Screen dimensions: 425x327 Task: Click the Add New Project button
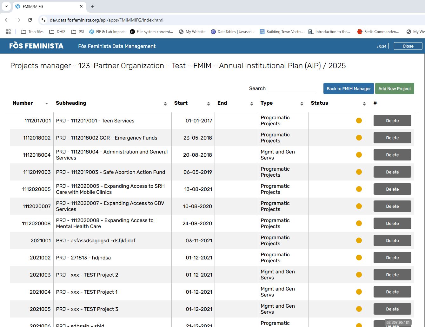pyautogui.click(x=395, y=88)
